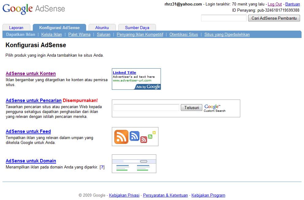Click the Log Out link

[x=275, y=4]
